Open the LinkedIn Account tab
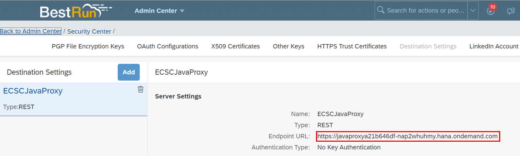The width and height of the screenshot is (520, 156). tap(494, 46)
